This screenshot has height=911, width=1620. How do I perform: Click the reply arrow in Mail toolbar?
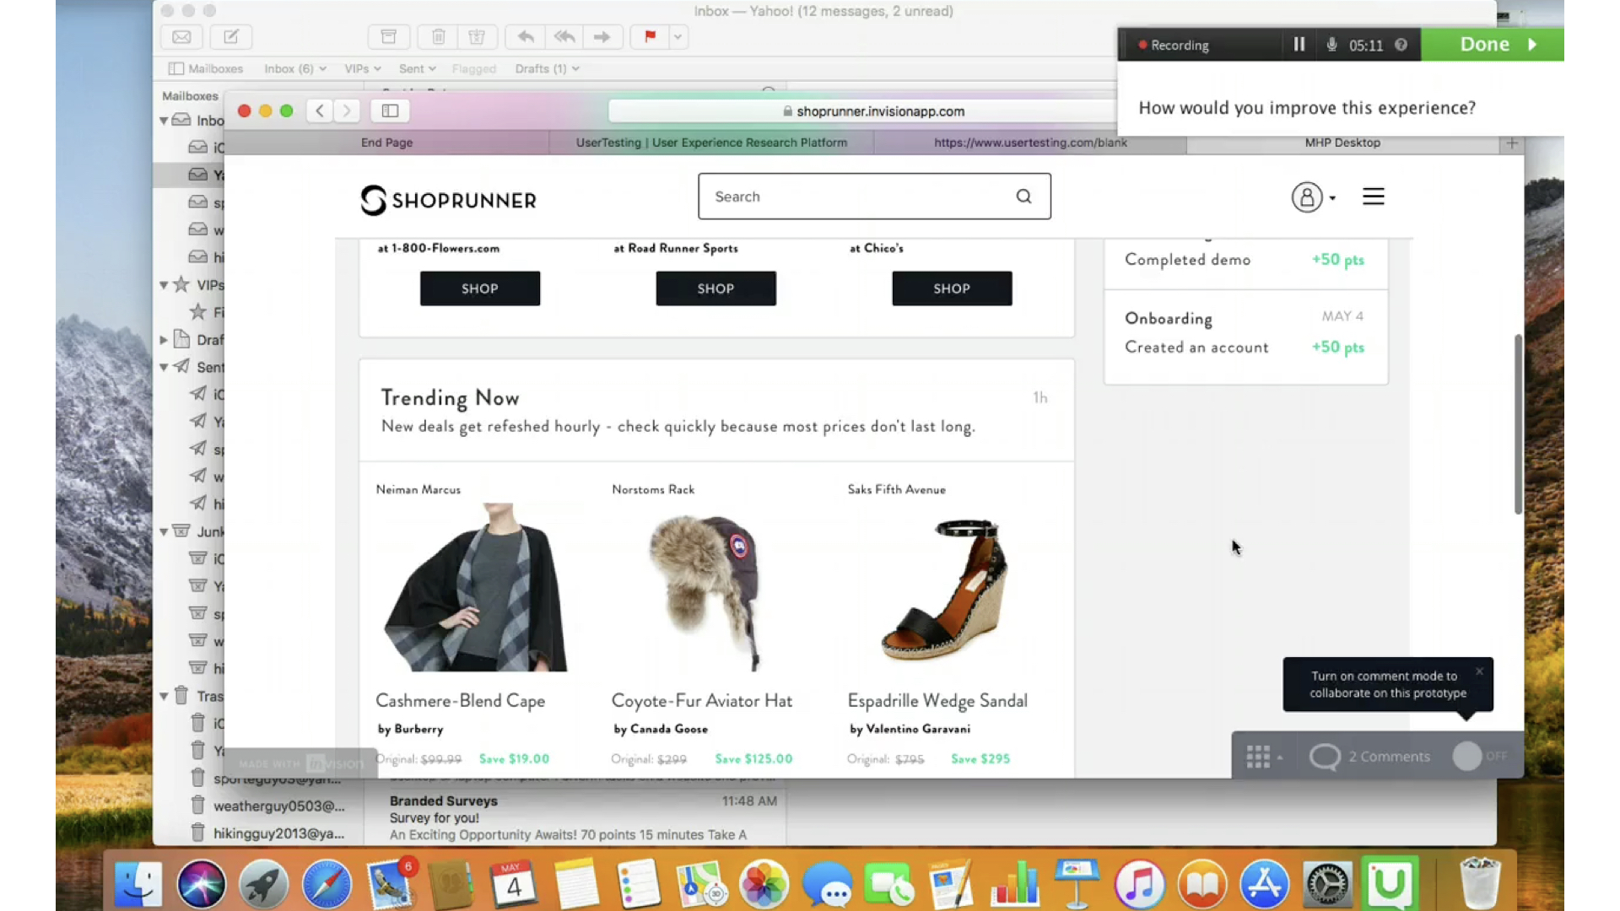(x=525, y=37)
